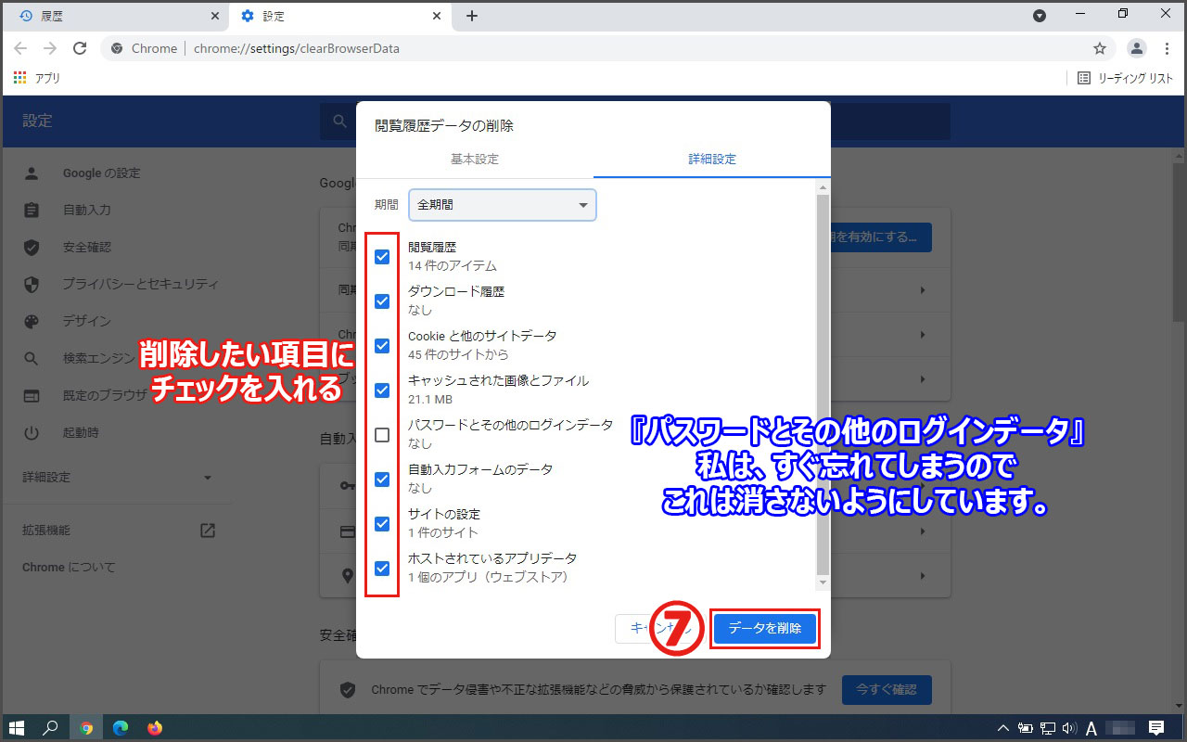Switch to the 基本設定 tab

click(475, 160)
